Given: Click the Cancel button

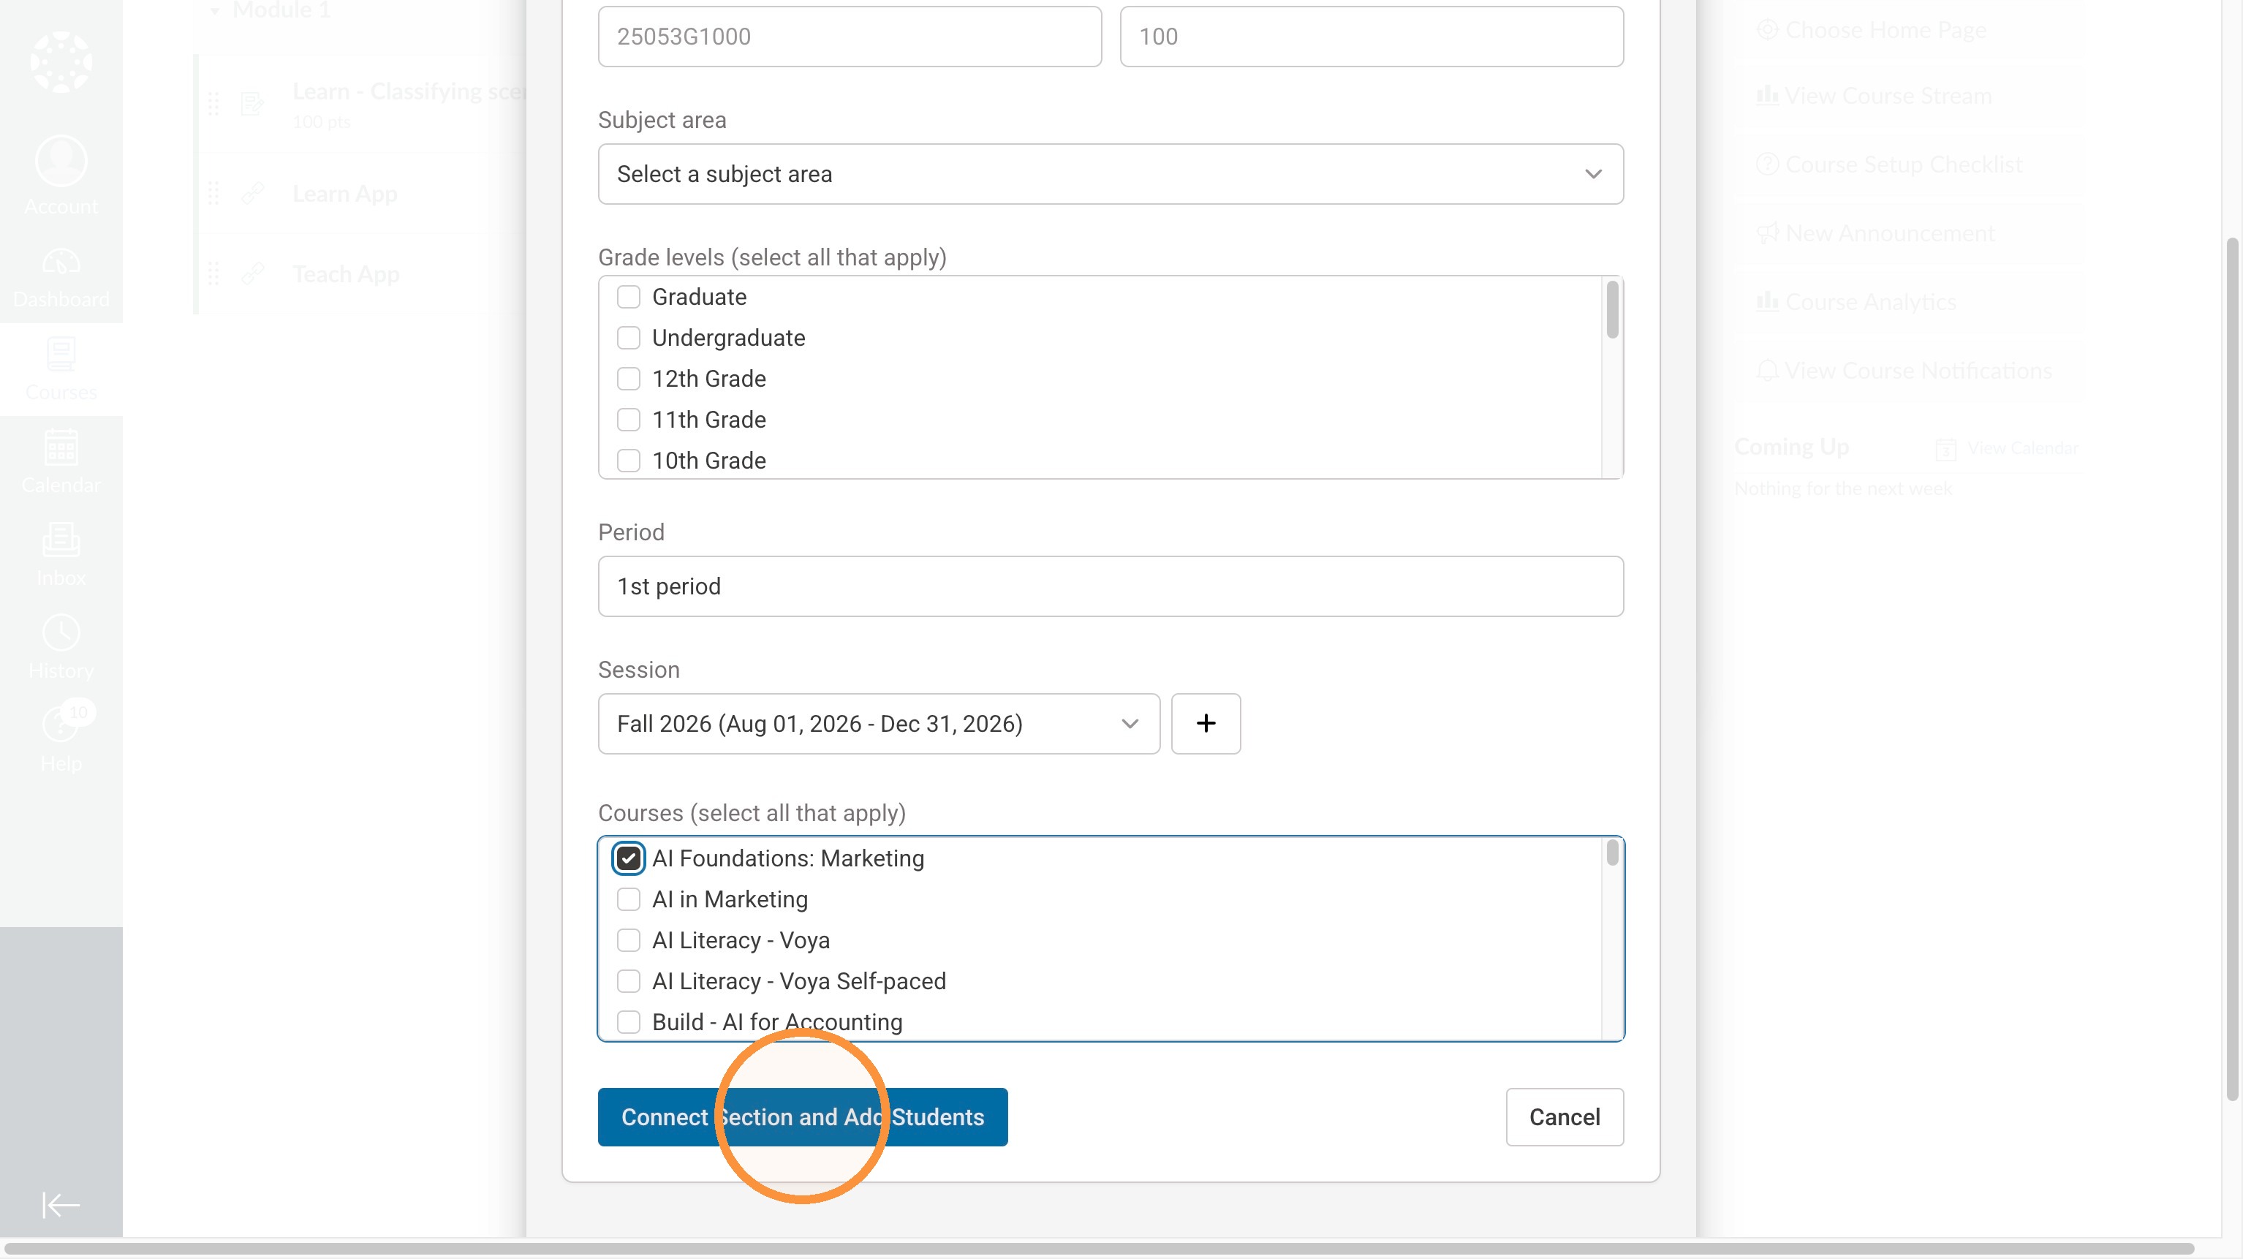Looking at the screenshot, I should pos(1564,1117).
